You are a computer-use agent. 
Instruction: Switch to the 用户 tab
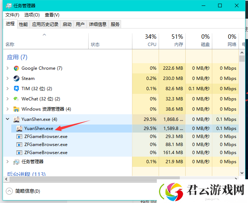(80, 24)
